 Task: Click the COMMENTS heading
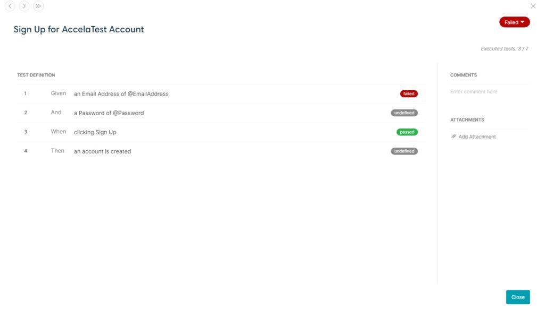pos(464,75)
